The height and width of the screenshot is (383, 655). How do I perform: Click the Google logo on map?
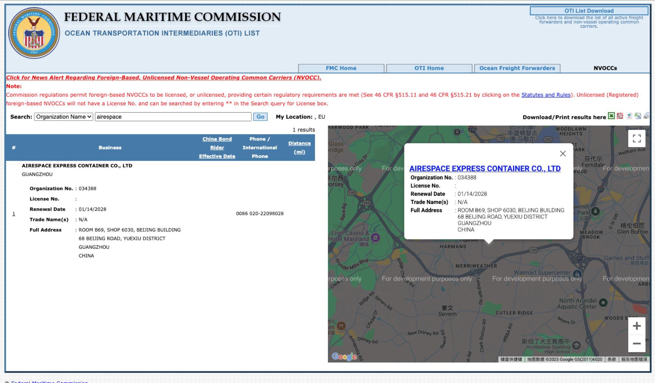(344, 356)
